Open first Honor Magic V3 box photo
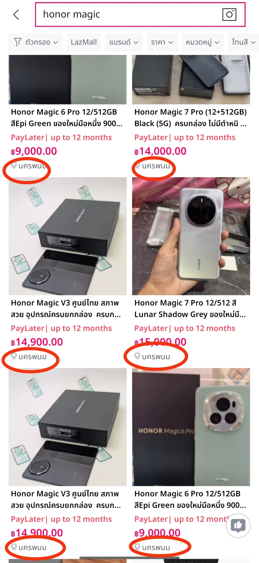This screenshot has width=259, height=563. 67,236
